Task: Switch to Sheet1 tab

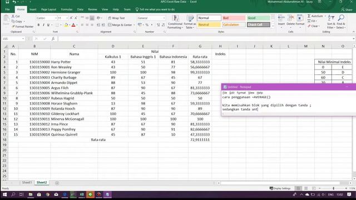Action: (x=27, y=183)
